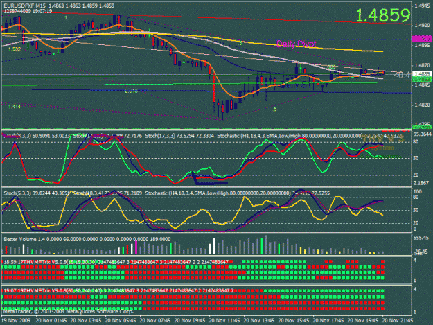Image resolution: width=433 pixels, height=325 pixels.
Task: Select the Stoch(3,3,3) 50.9091 53.0033 indicator label
Action: pyautogui.click(x=37, y=136)
